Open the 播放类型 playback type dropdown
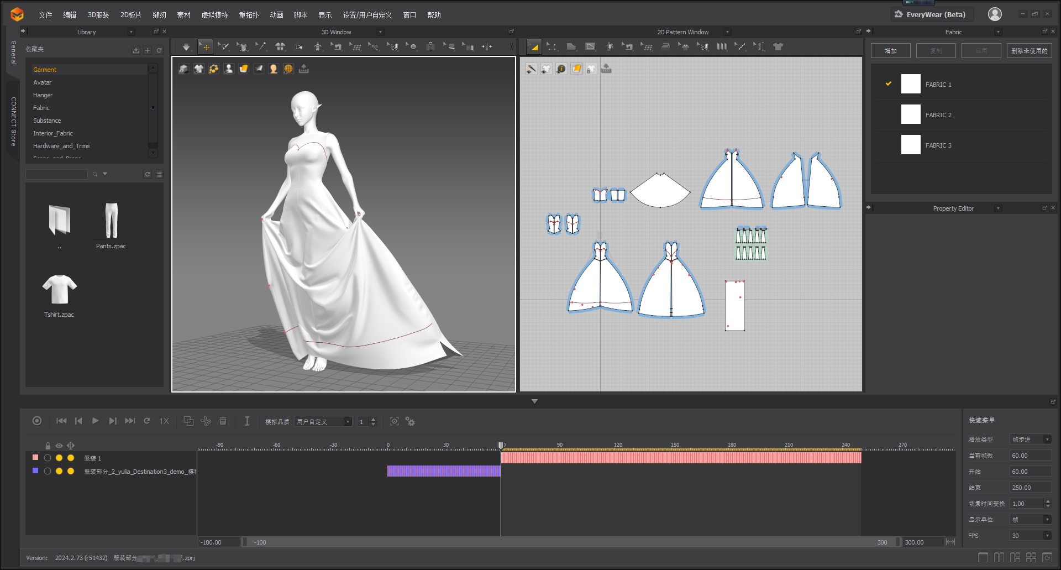The height and width of the screenshot is (570, 1061). 1031,440
